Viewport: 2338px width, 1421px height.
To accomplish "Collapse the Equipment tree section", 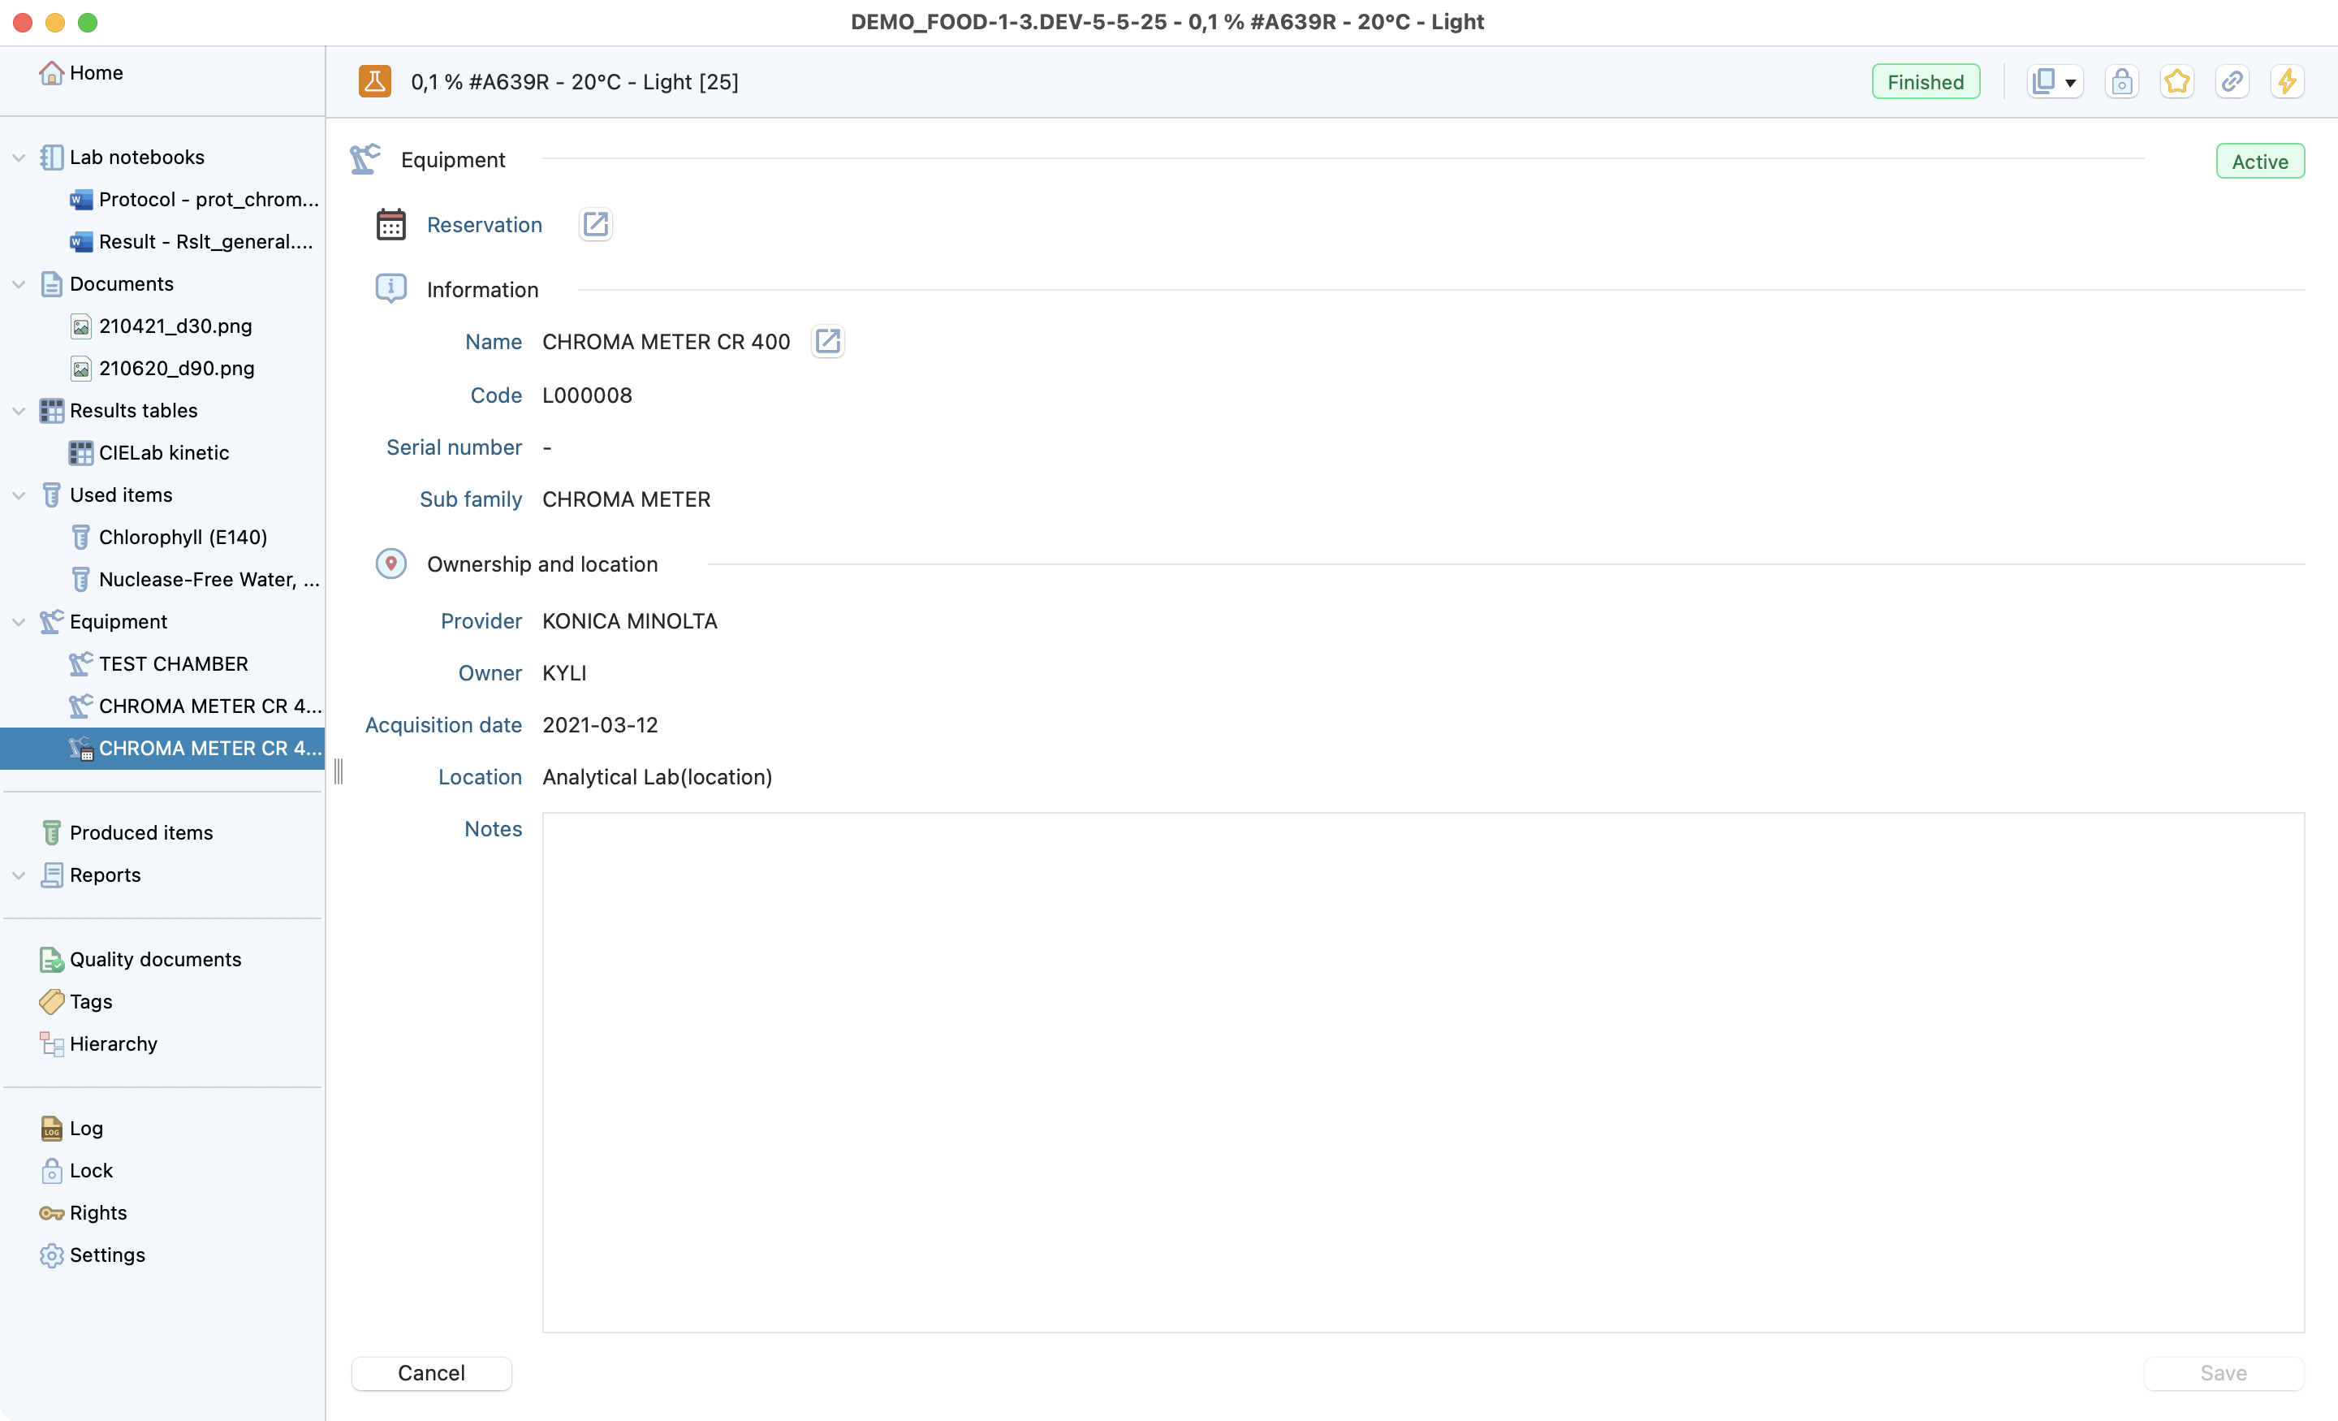I will pos(19,622).
